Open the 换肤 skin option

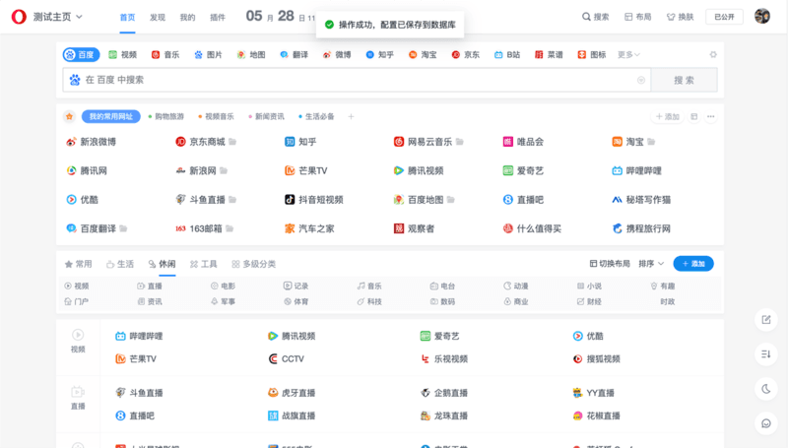point(680,17)
